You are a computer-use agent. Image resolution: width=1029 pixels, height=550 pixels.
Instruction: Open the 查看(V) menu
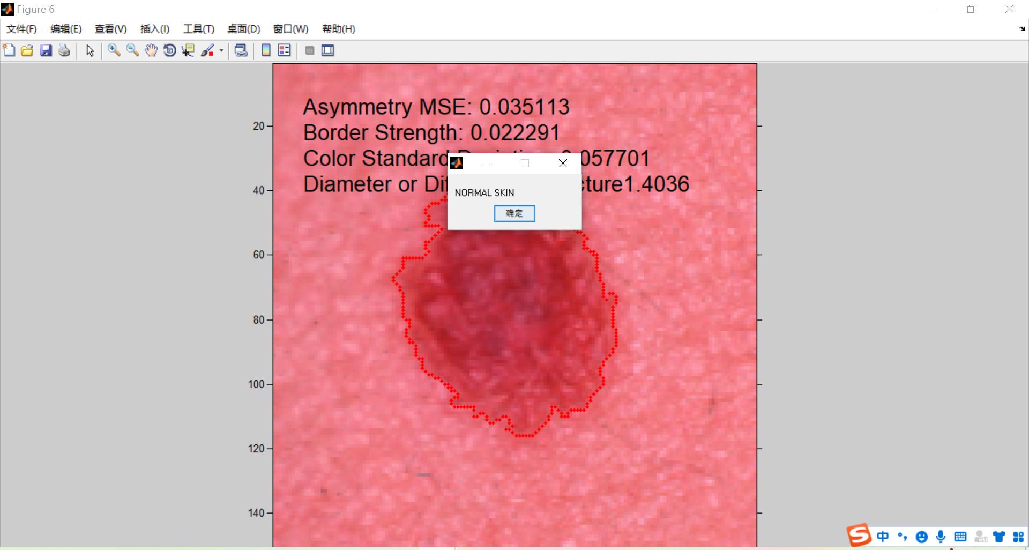click(x=110, y=29)
